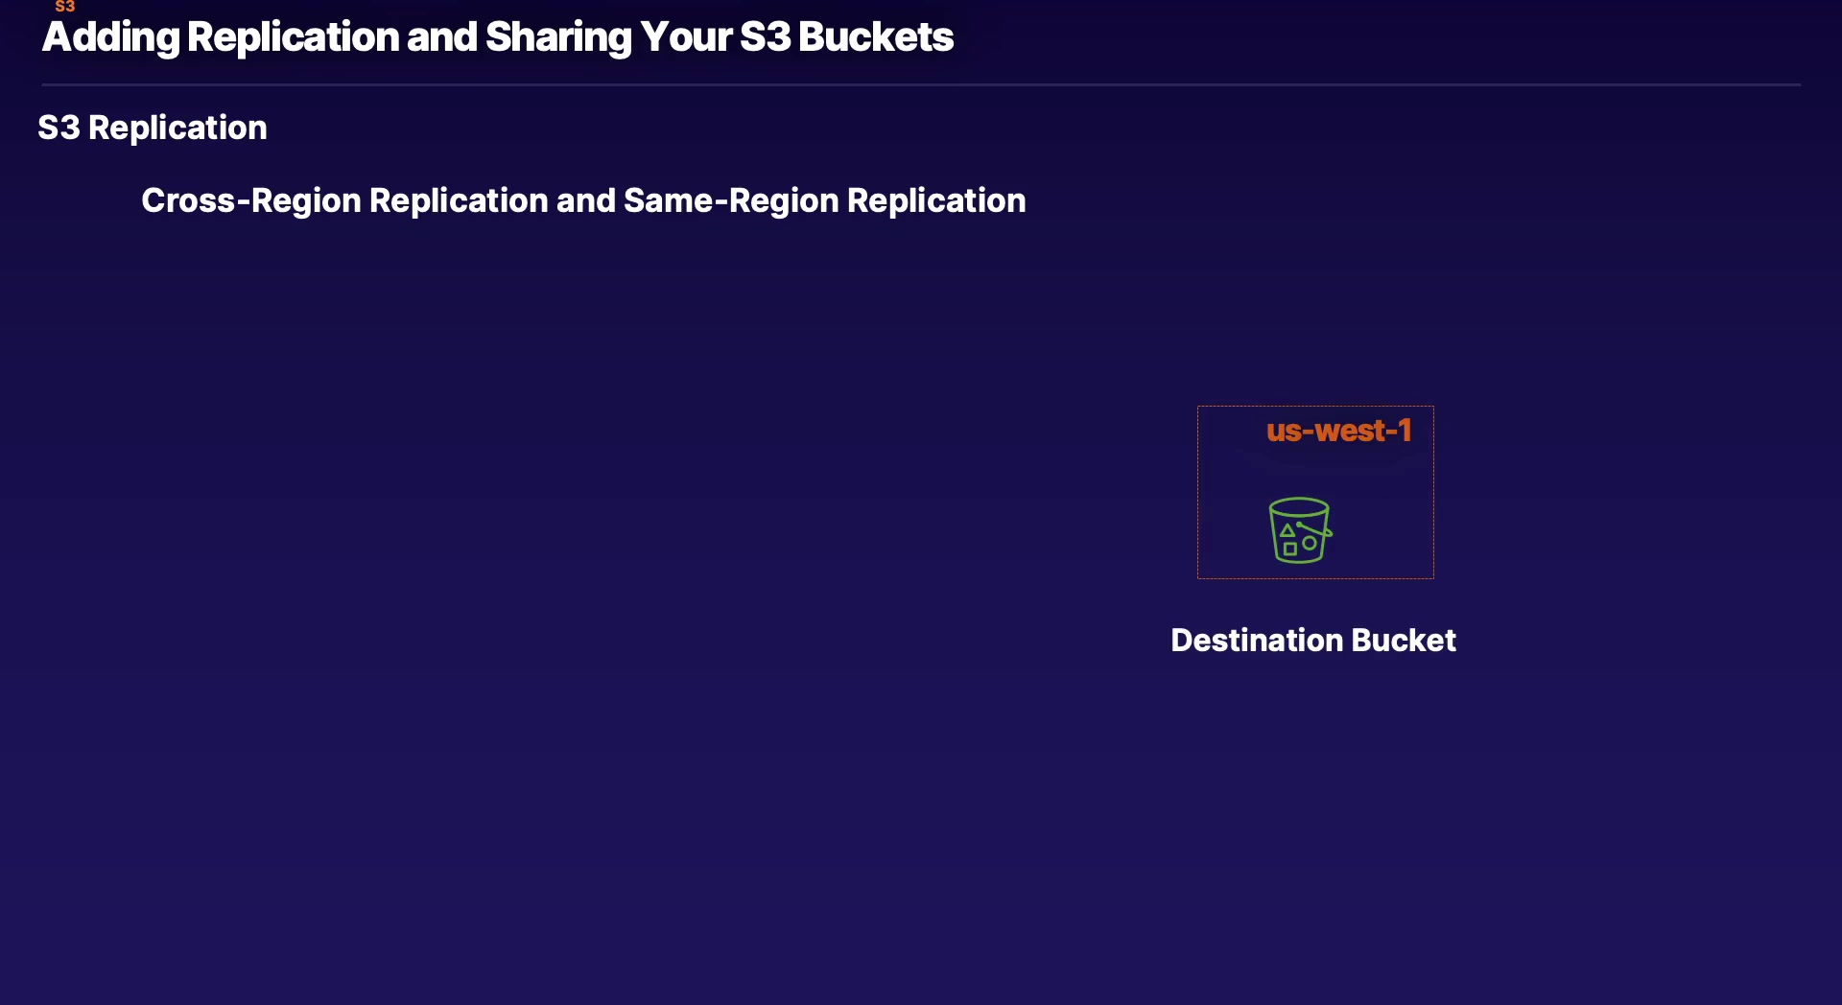The image size is (1842, 1005).
Task: Select "Cross-Region" in the subheading
Action: coord(251,200)
